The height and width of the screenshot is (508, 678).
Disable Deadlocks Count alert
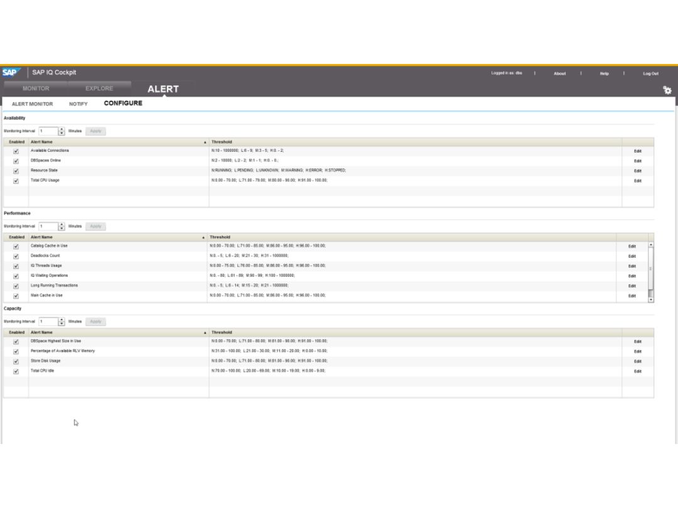point(16,256)
